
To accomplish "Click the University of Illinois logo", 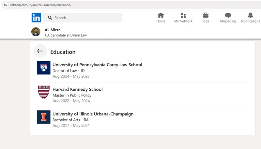I will [44, 117].
